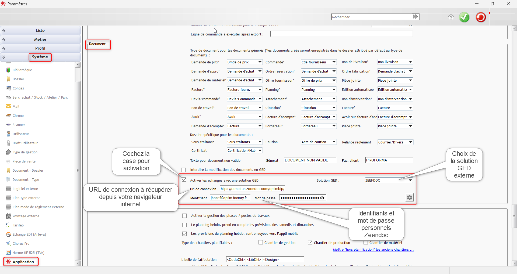The width and height of the screenshot is (517, 274).
Task: Click the PROFORMA Fac. client field
Action: tap(389, 160)
